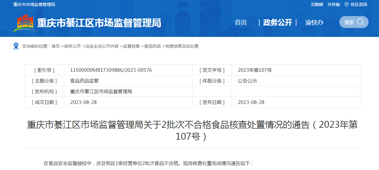The height and width of the screenshot is (170, 379).
Task: Open 检查结果及后处置 breadcrumb link
Action: tap(182, 46)
